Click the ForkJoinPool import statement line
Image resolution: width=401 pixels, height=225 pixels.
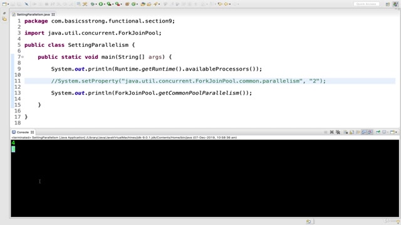[93, 33]
